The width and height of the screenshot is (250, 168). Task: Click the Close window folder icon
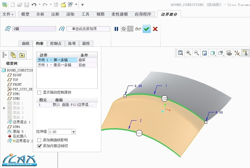(x=63, y=5)
